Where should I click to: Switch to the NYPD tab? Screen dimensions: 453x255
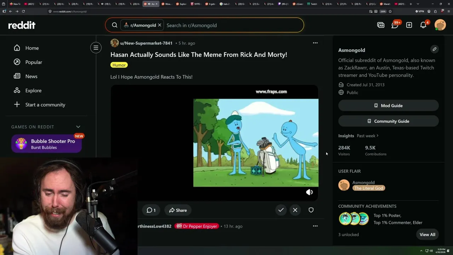(x=196, y=4)
